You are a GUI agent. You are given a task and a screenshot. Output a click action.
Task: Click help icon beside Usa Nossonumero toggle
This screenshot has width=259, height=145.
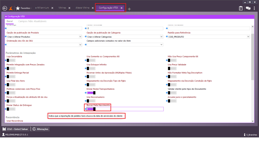[86, 101]
